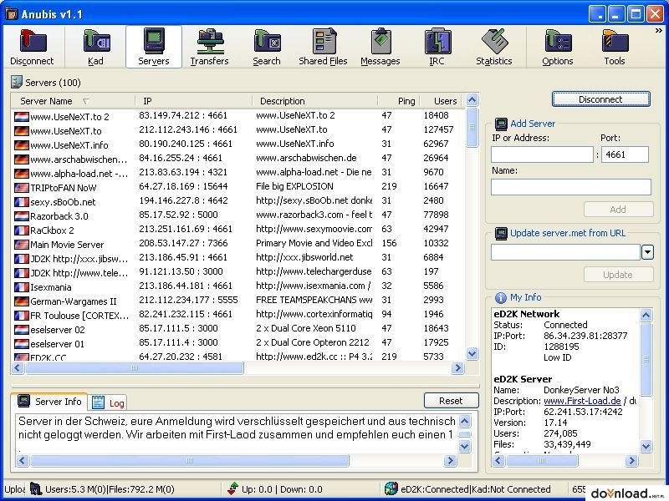
Task: Click the Server Info horizontal scroll right arrow
Action: click(x=450, y=461)
